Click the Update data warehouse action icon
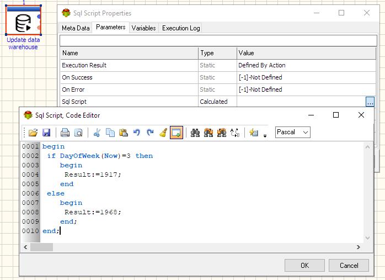Screen dimensions: 385x280 [23, 20]
